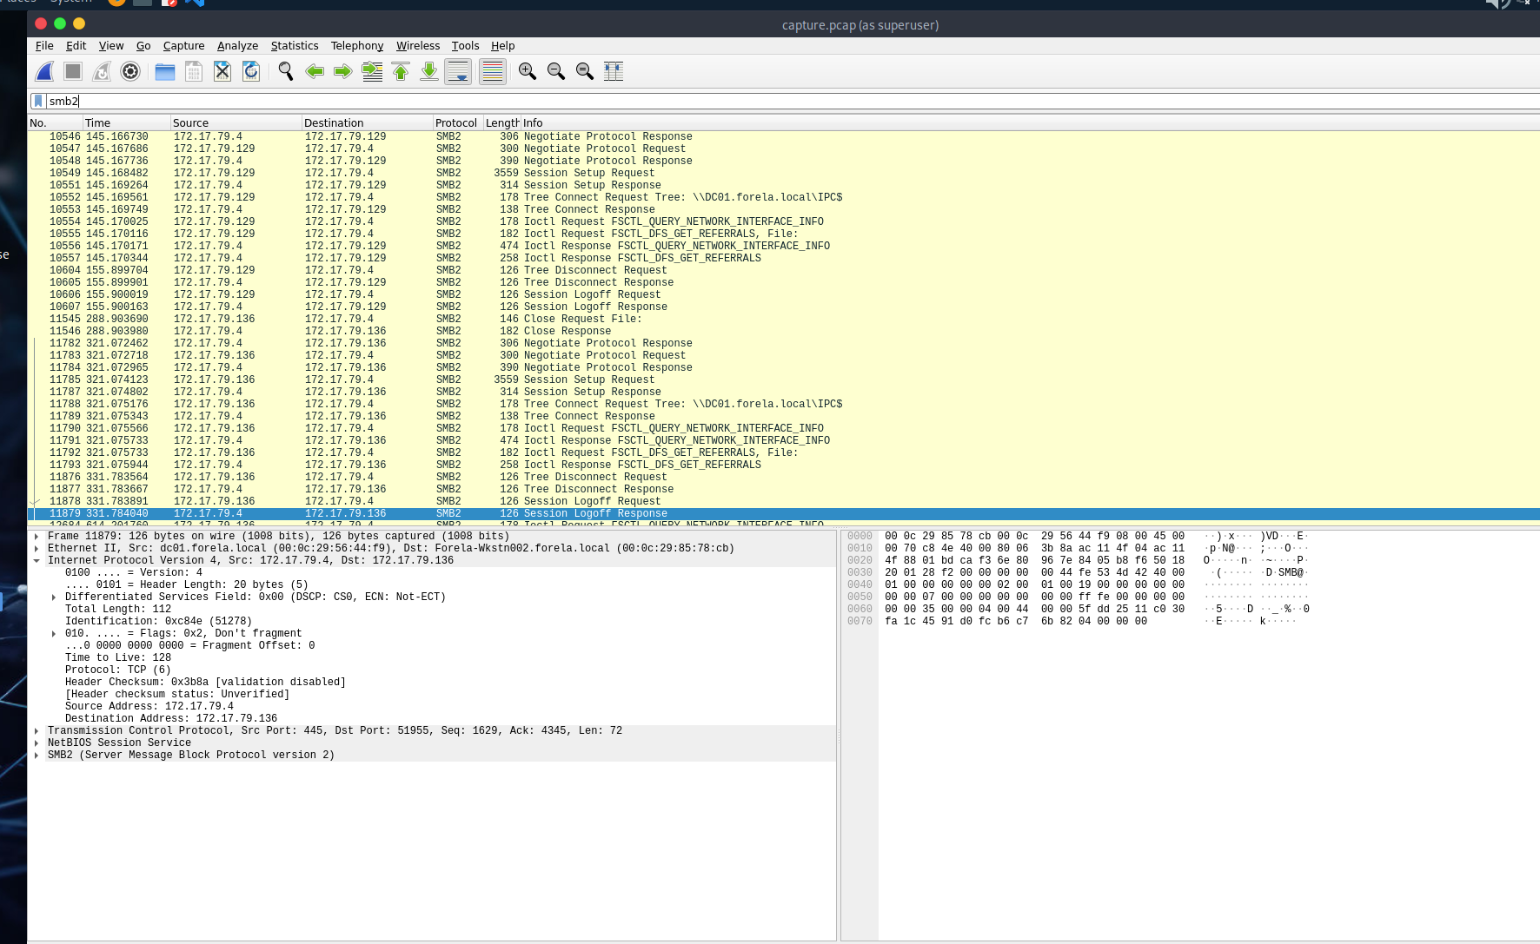
Task: Open the Telephony menu
Action: point(357,46)
